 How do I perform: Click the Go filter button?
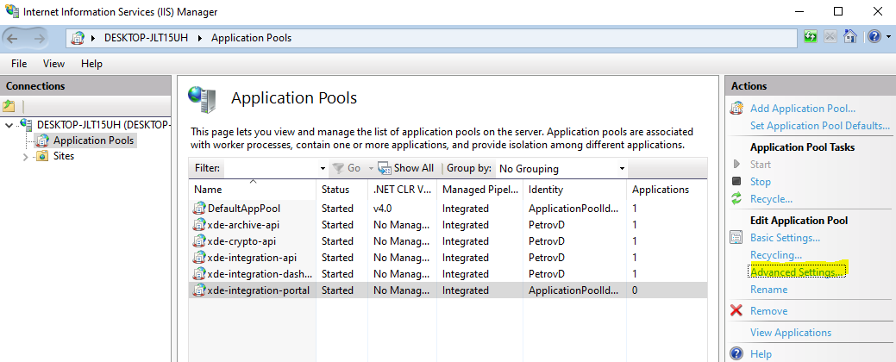click(348, 168)
